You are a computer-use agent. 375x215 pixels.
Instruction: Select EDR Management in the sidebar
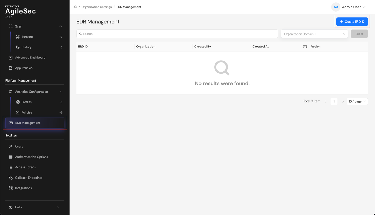28,122
